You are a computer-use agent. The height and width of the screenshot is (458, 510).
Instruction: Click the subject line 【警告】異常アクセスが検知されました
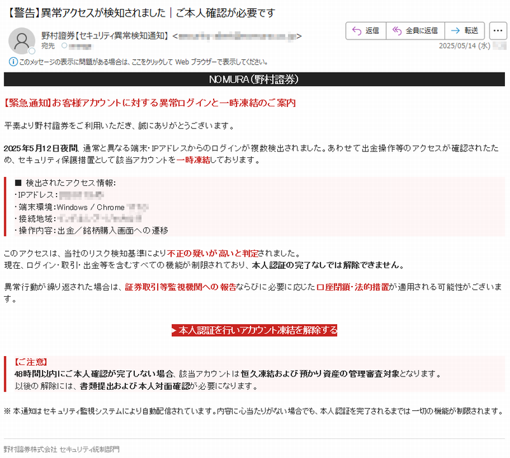(x=86, y=13)
